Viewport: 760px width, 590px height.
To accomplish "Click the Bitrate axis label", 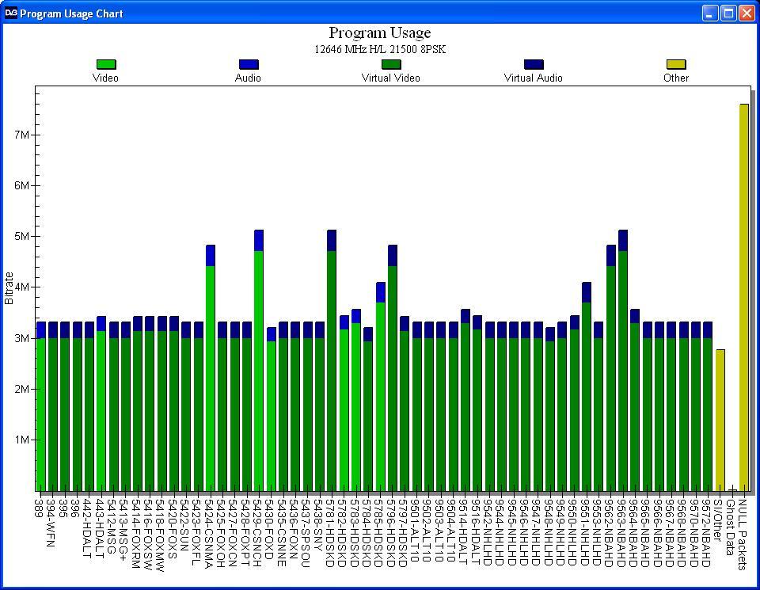I will (x=9, y=288).
